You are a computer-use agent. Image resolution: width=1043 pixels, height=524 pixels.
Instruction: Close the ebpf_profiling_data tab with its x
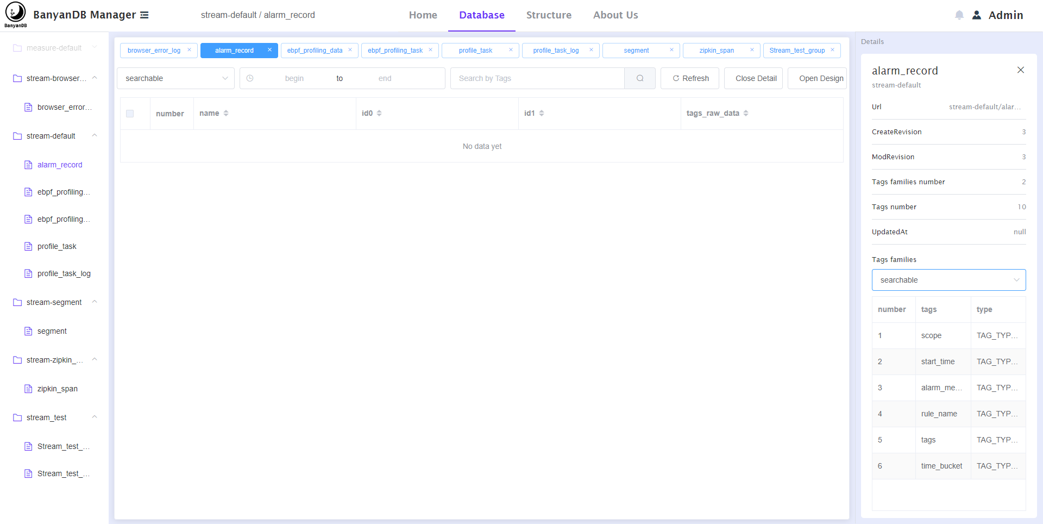pyautogui.click(x=350, y=50)
